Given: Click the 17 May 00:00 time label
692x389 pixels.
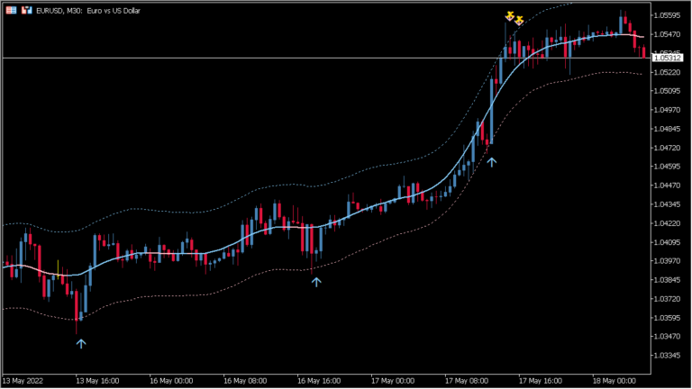Looking at the screenshot, I should (394, 380).
